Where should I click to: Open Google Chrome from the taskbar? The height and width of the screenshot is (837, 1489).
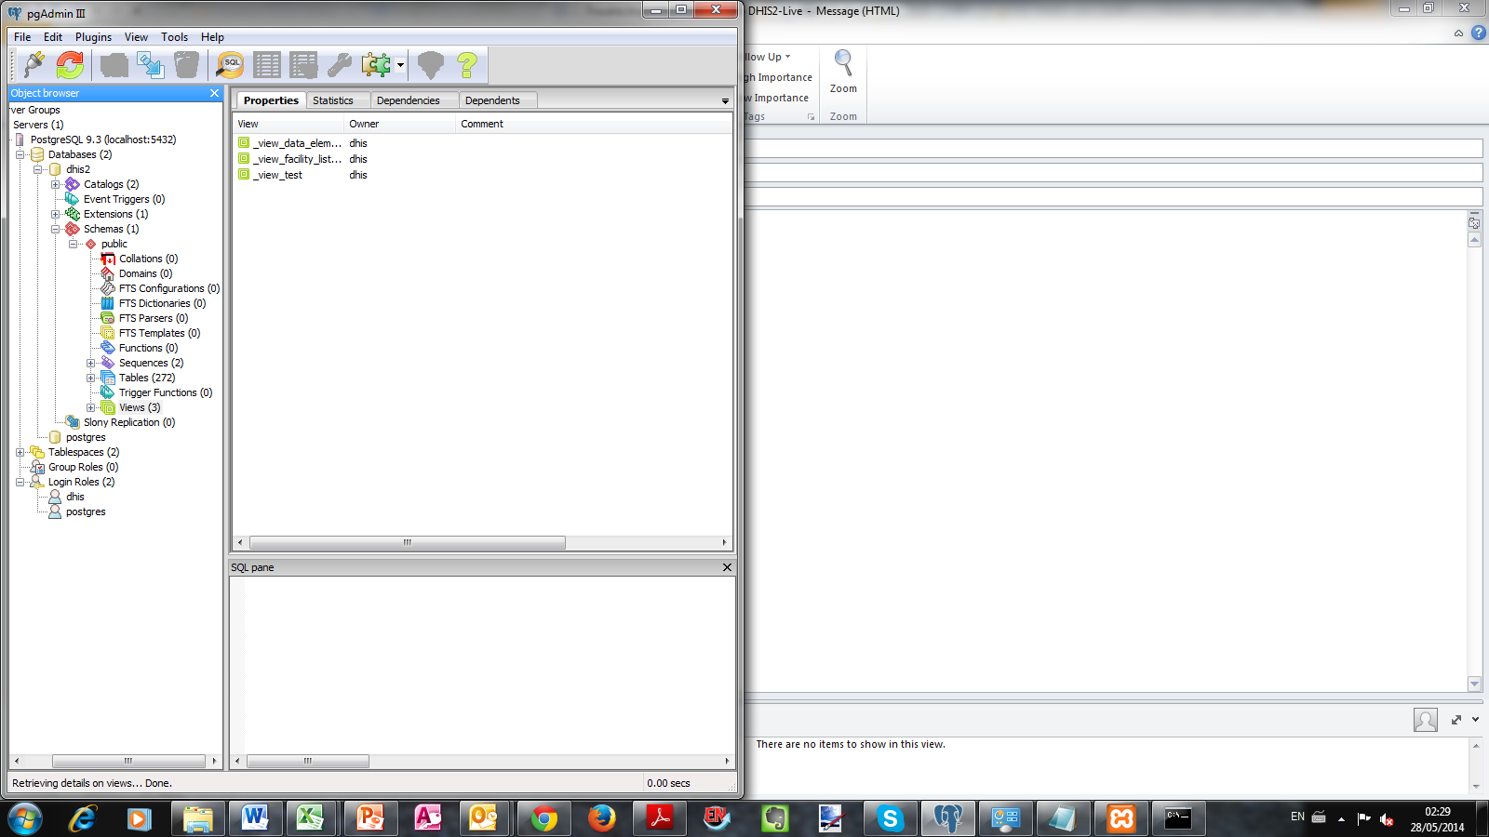tap(544, 818)
